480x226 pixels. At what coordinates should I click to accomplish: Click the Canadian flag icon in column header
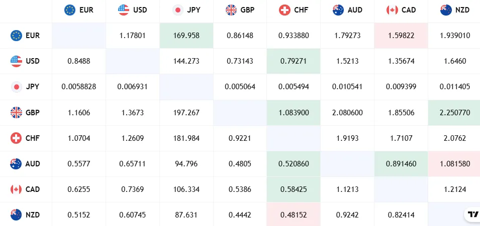pyautogui.click(x=393, y=10)
